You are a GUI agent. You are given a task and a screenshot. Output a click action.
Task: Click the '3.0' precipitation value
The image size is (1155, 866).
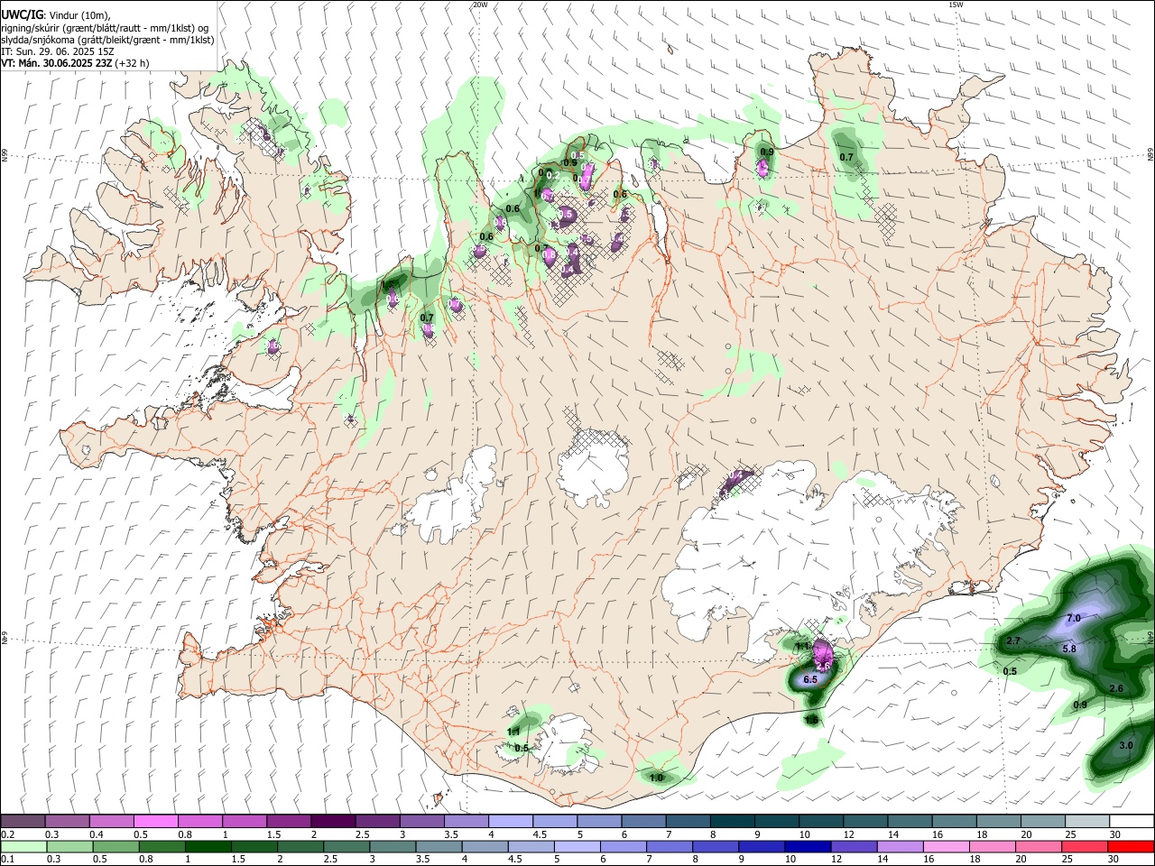pos(1126,746)
